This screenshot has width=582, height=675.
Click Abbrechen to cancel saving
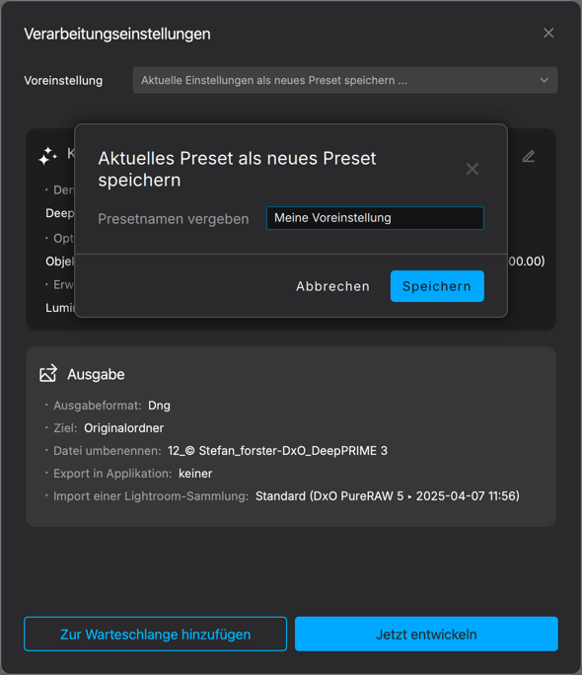[x=333, y=286]
